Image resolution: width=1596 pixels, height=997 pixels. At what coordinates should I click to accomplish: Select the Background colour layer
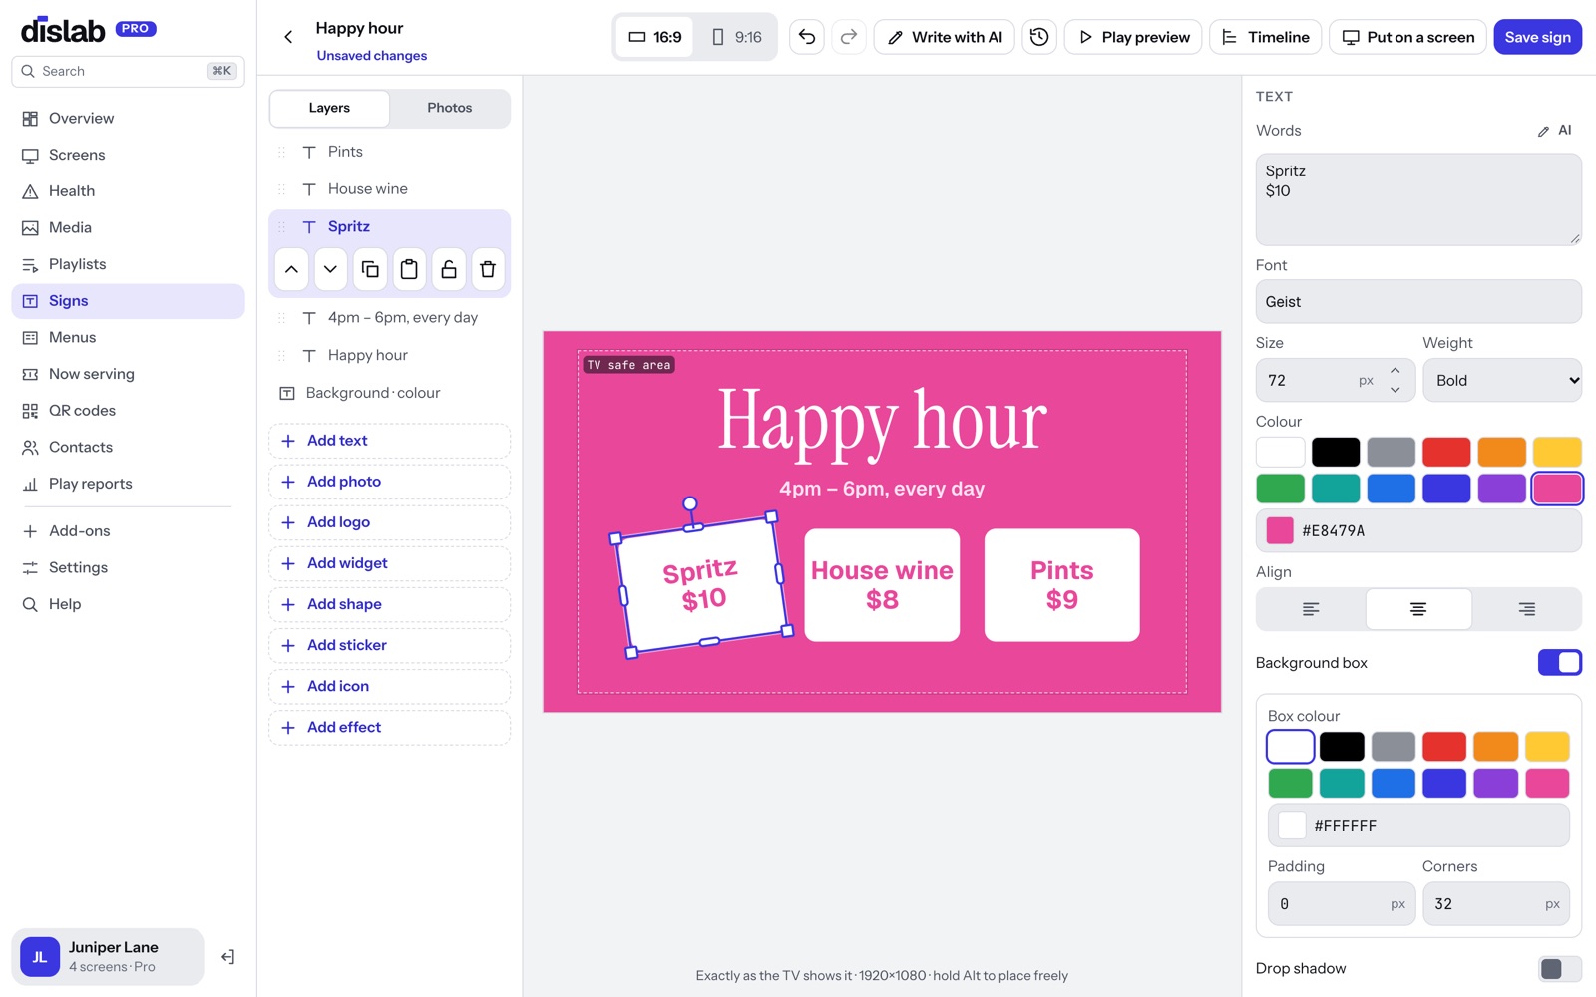(389, 393)
